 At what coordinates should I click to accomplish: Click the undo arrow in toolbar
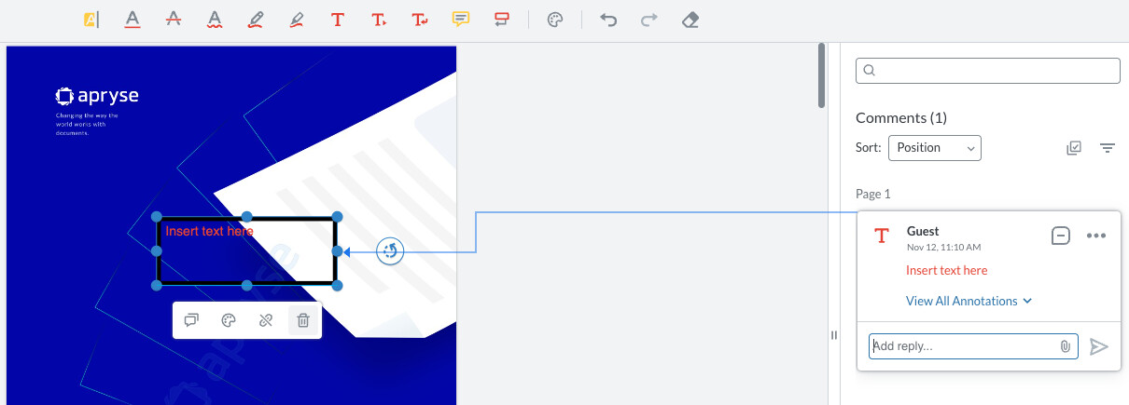click(x=608, y=20)
